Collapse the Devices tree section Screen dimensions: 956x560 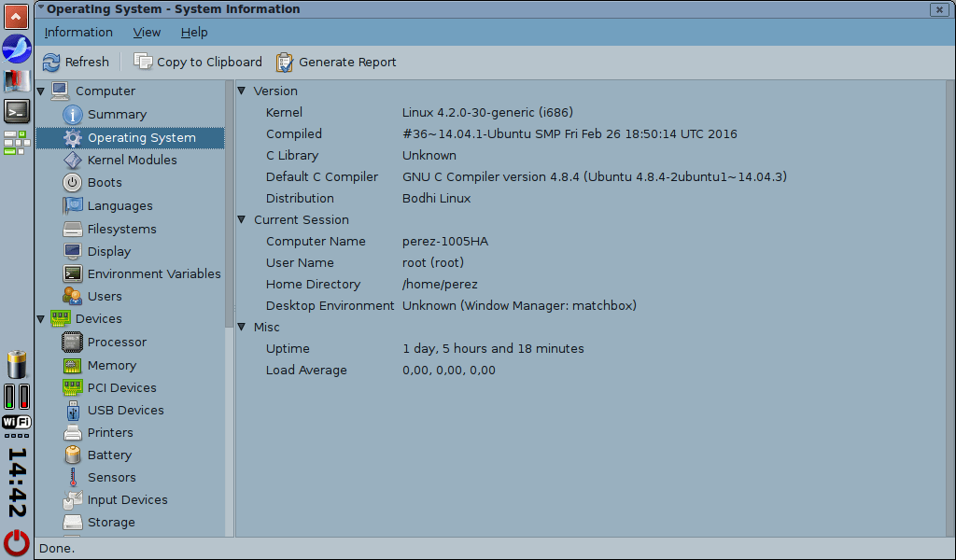[41, 319]
